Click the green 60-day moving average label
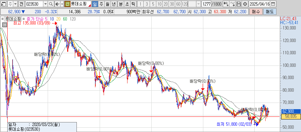The height and width of the screenshot is (132, 301). 65,19
